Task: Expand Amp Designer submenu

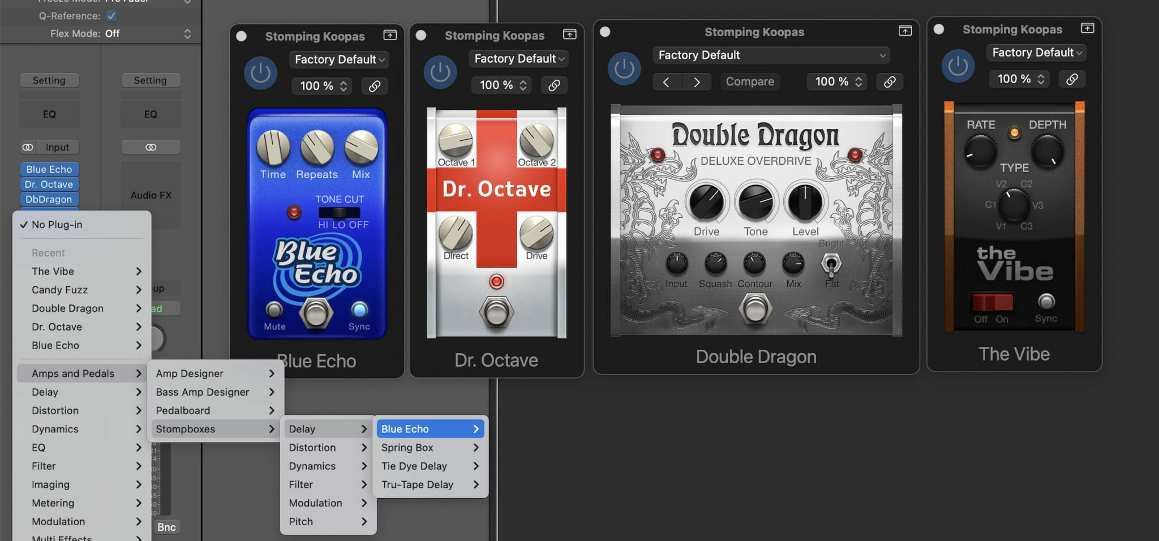Action: click(216, 373)
